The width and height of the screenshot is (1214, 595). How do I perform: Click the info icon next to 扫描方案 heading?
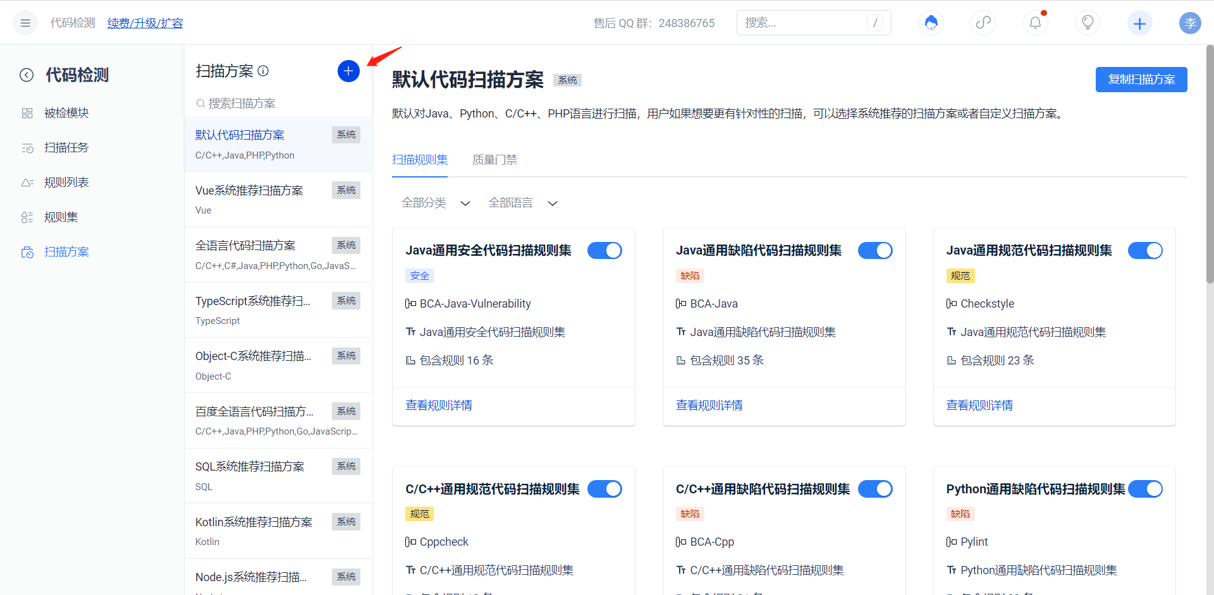coord(264,71)
